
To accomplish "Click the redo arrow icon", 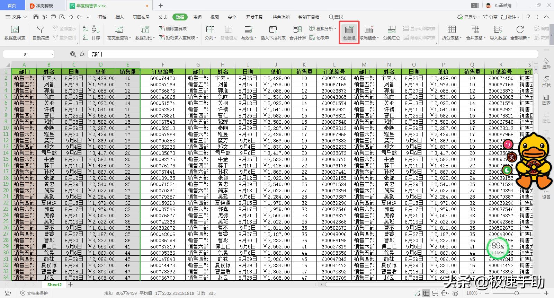I will tap(79, 17).
